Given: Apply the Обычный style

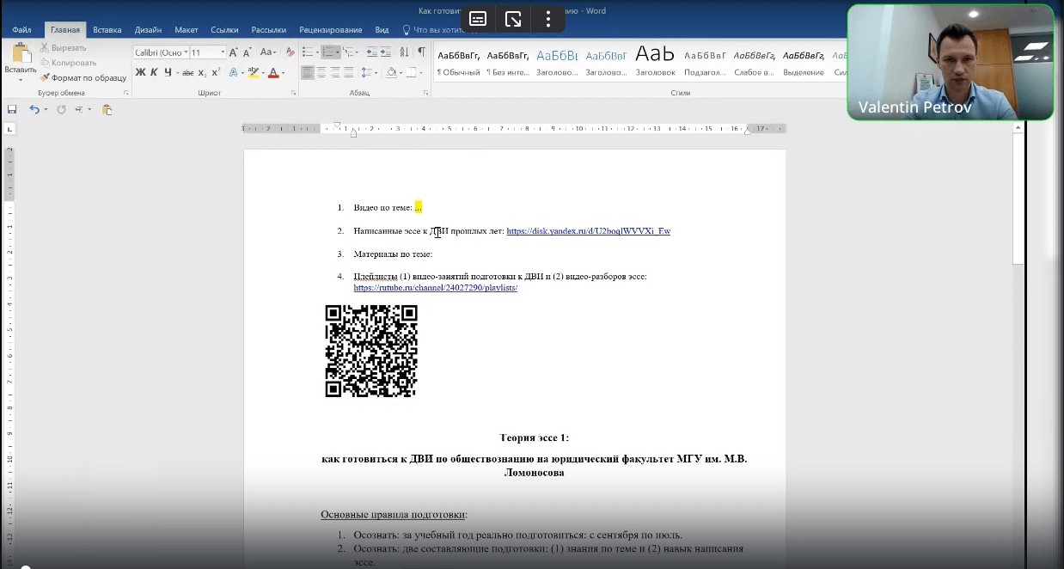Looking at the screenshot, I should coord(458,63).
